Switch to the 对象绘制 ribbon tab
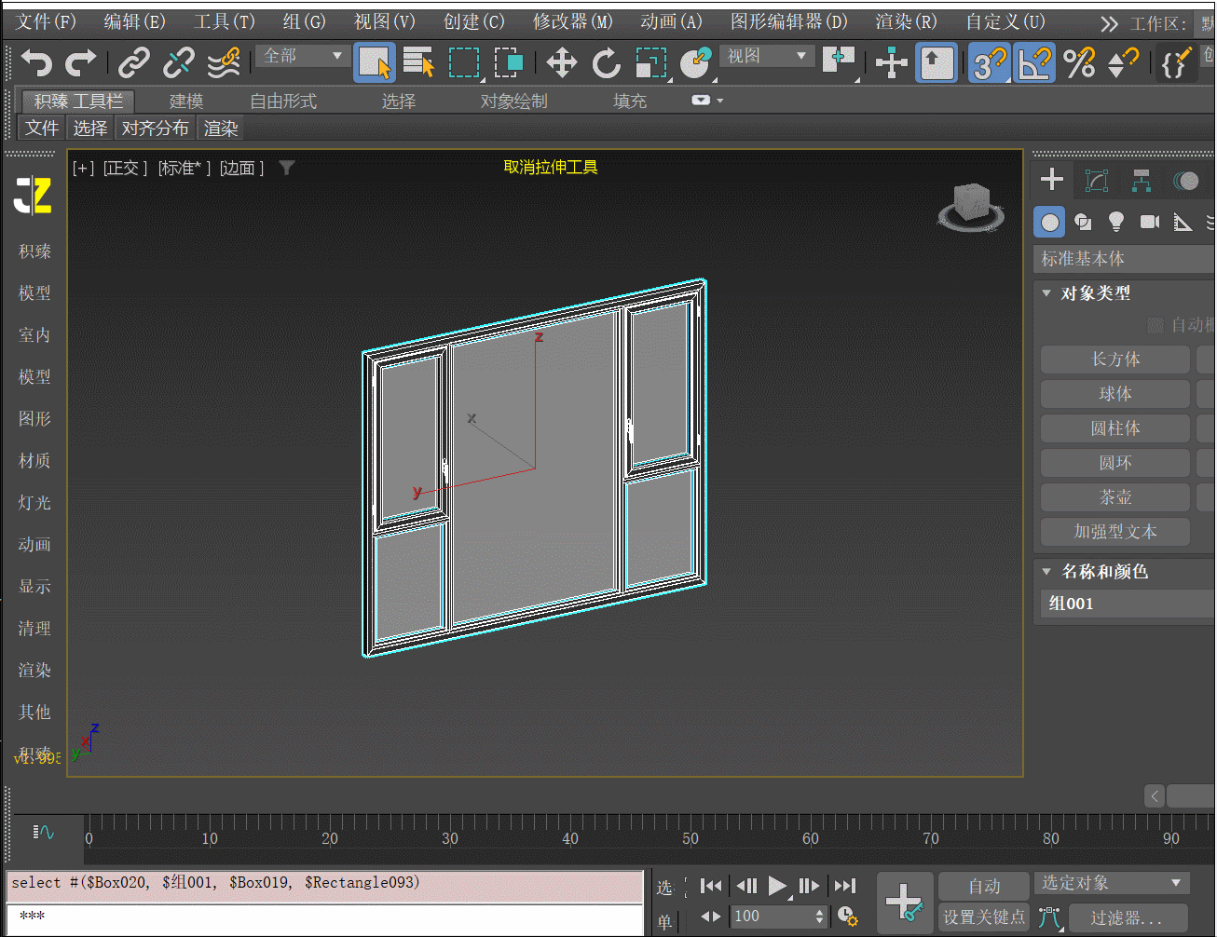This screenshot has width=1217, height=937. tap(514, 101)
